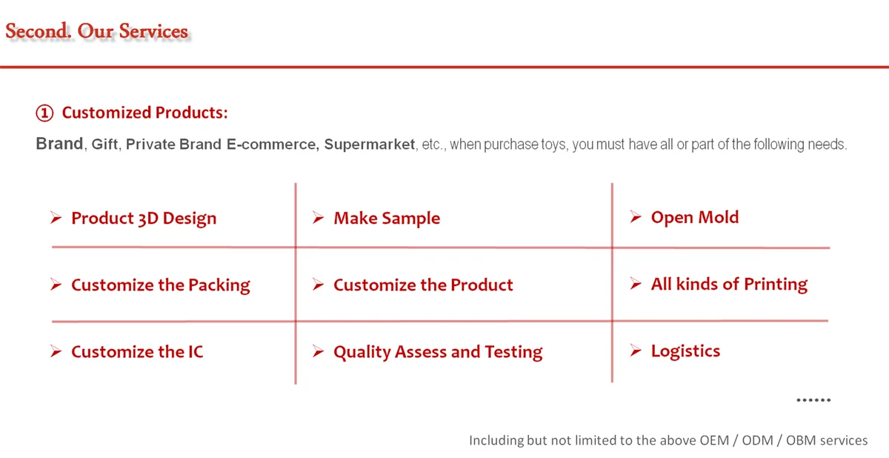Click the arrow bullet beside Customize the IC
889x458 pixels.
(x=56, y=351)
